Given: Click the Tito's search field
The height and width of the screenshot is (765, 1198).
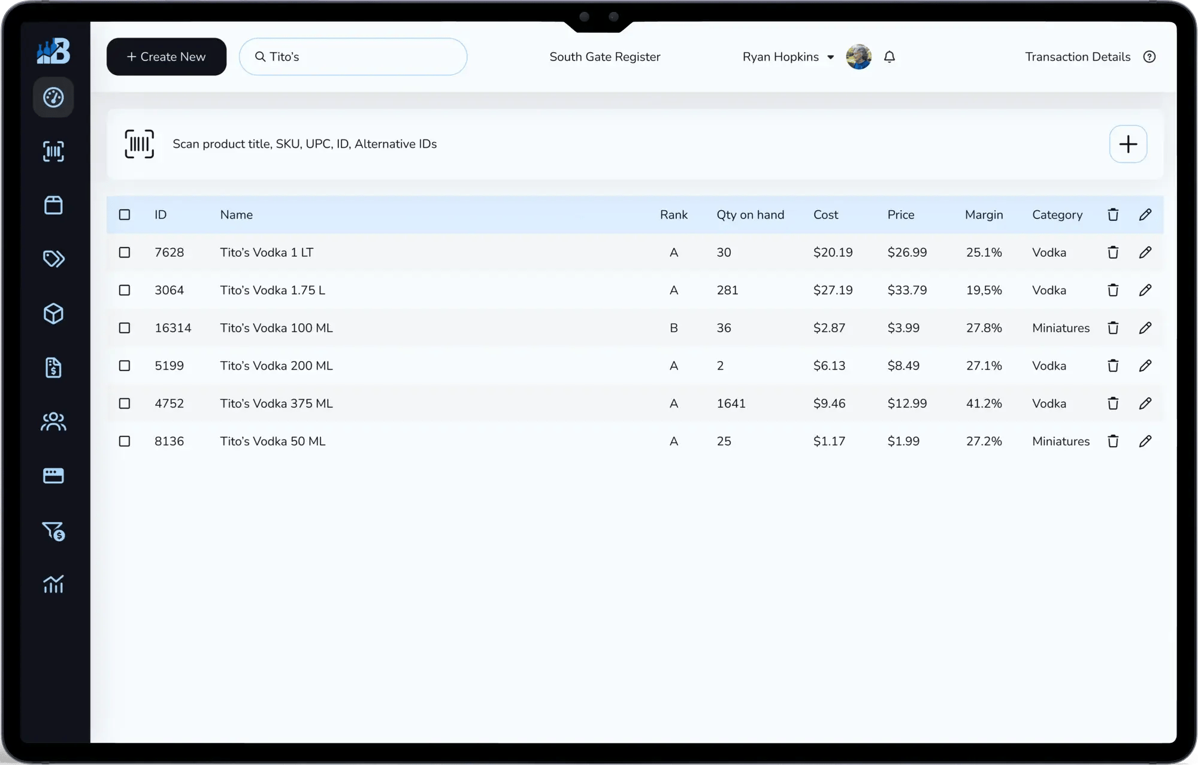Looking at the screenshot, I should 353,57.
